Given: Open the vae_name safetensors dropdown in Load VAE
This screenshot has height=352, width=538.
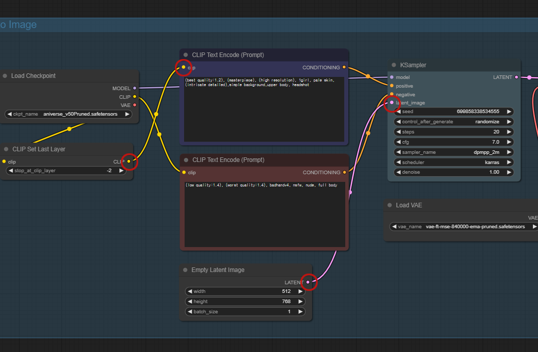Looking at the screenshot, I should [464, 227].
